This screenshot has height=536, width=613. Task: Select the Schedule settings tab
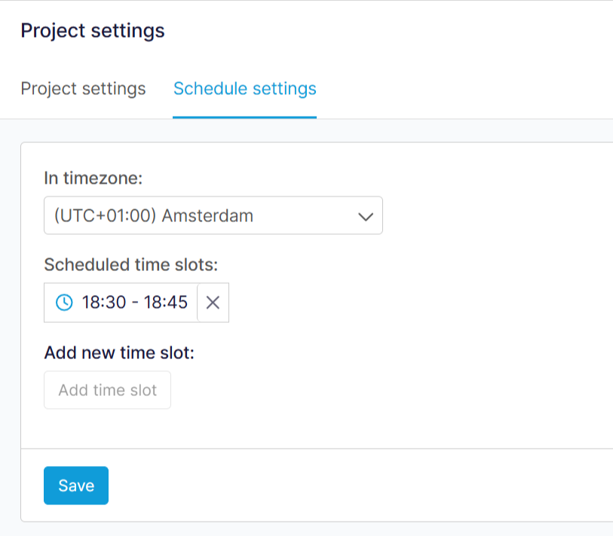(244, 89)
